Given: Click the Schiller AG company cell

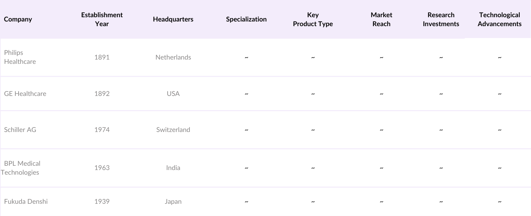Looking at the screenshot, I should click(x=20, y=130).
